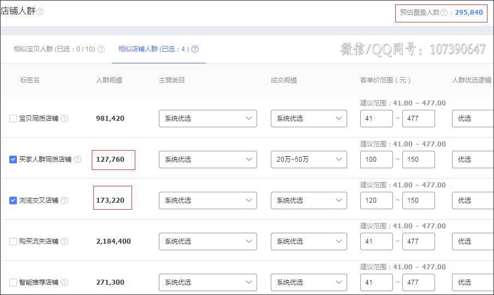Open 优选 logic dropdown for 浏览交叉店铺
The height and width of the screenshot is (295, 494).
coord(473,200)
